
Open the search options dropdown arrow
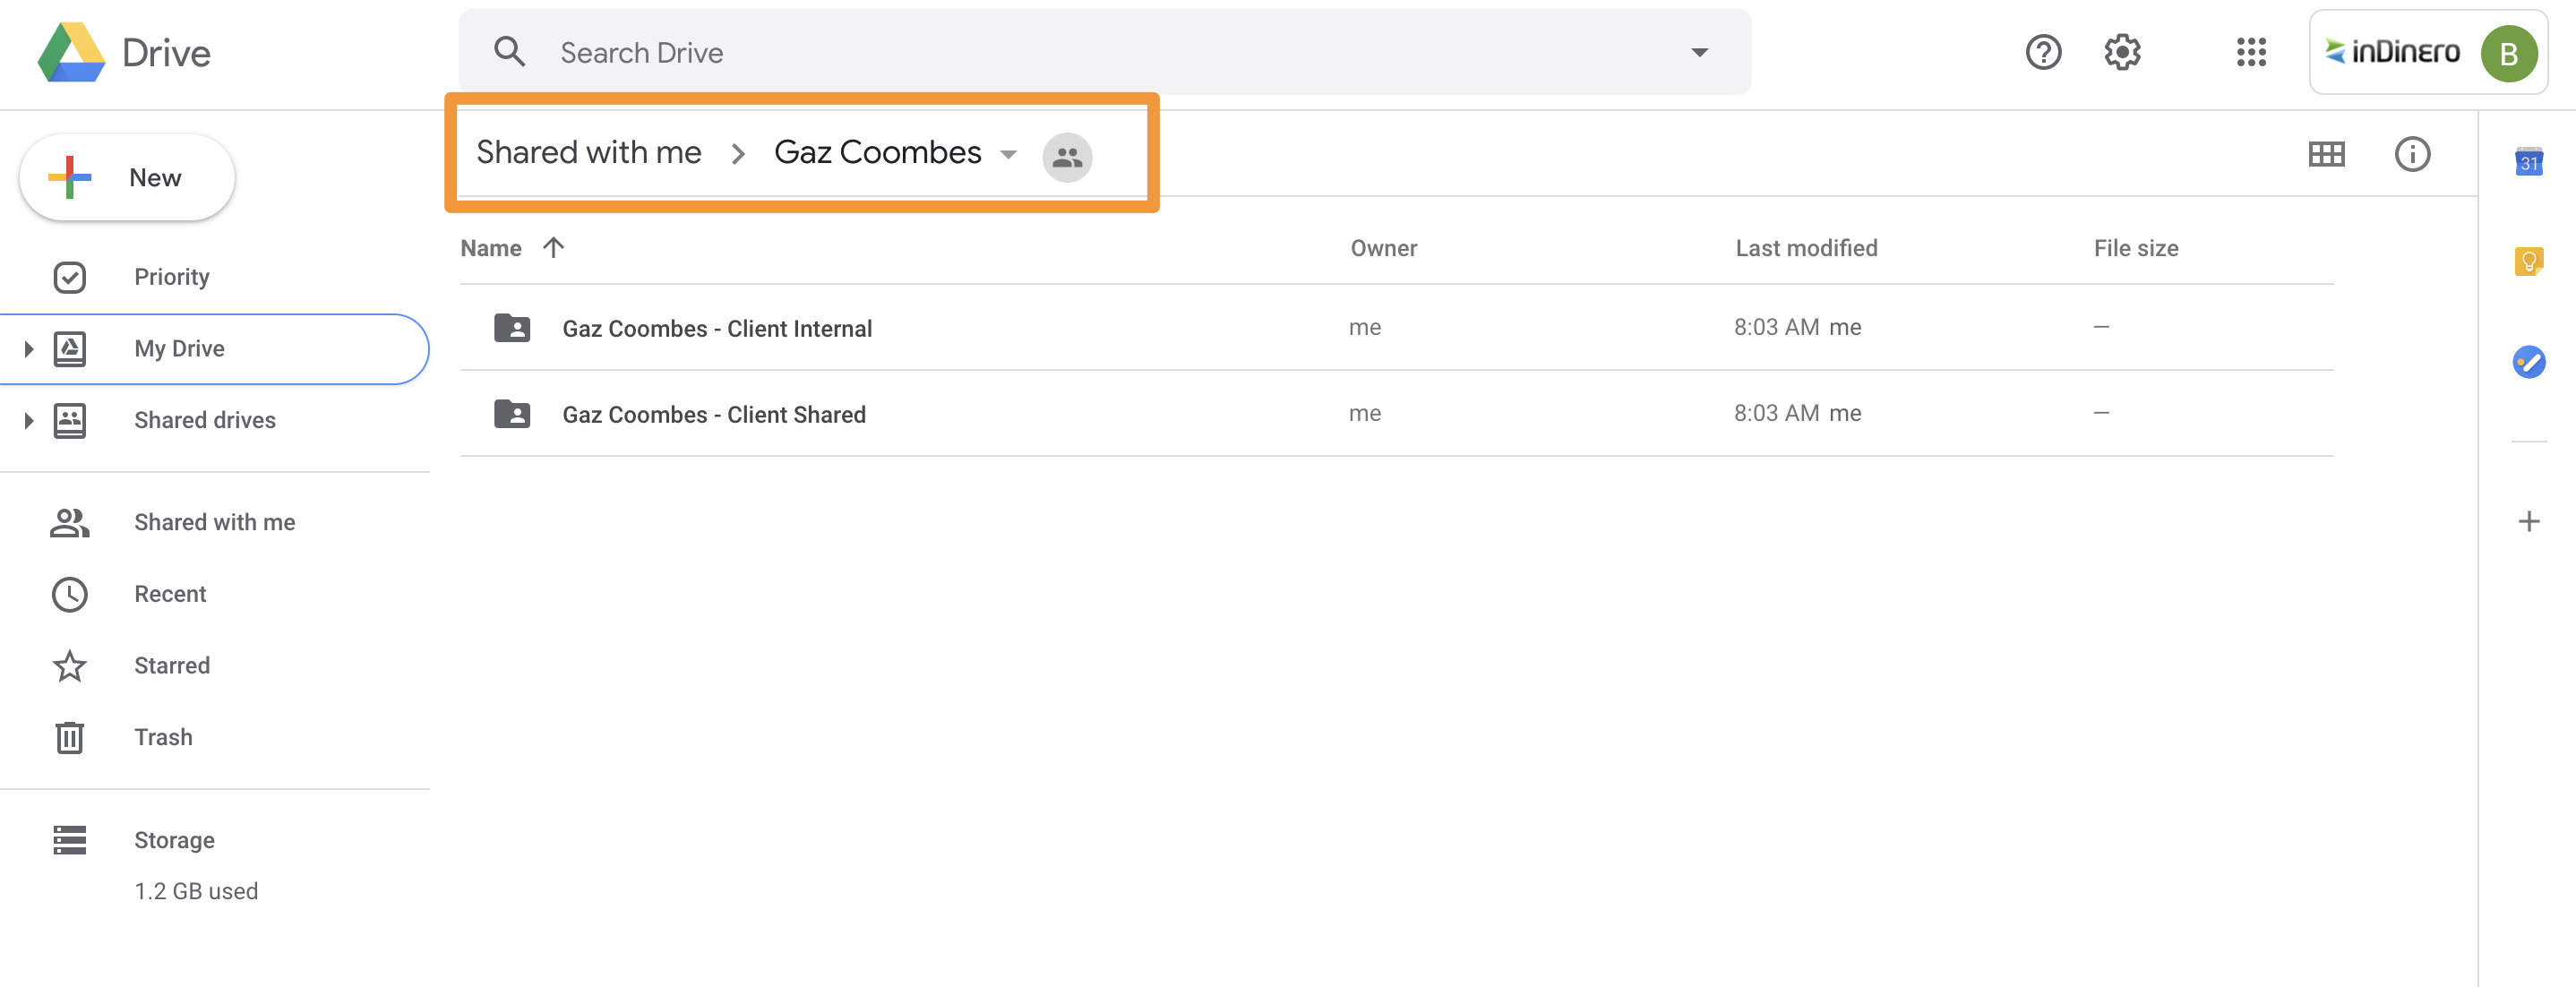pyautogui.click(x=1699, y=52)
